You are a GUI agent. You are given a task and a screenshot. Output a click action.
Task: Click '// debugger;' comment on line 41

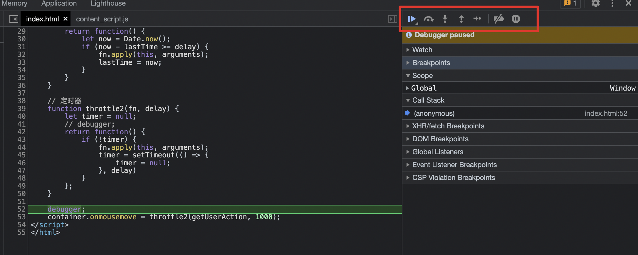pos(90,124)
